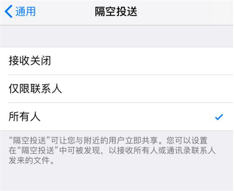Select the 所有人 option row
This screenshot has width=234, height=191.
click(117, 117)
